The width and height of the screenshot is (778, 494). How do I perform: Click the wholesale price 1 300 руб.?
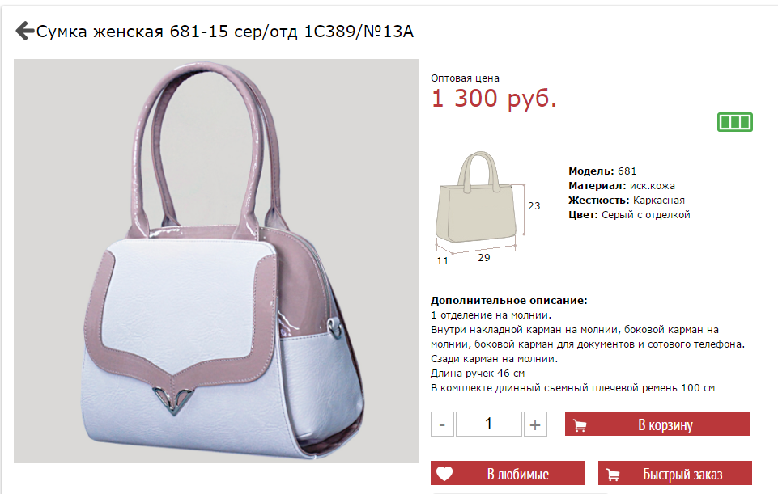click(494, 98)
